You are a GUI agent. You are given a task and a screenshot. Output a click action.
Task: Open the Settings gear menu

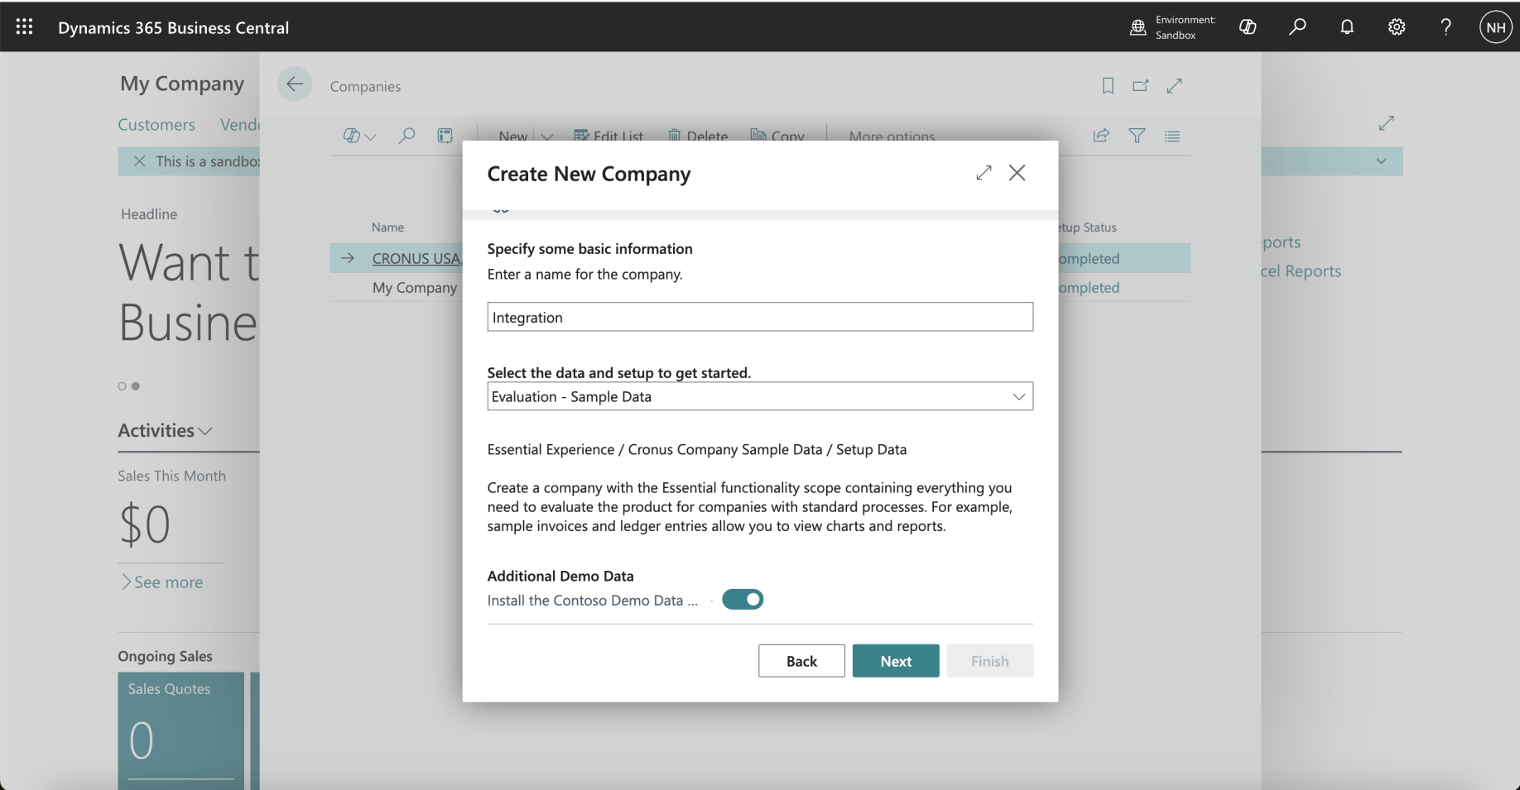tap(1397, 27)
